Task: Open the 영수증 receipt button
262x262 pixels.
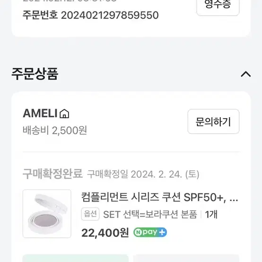Action: (218, 5)
